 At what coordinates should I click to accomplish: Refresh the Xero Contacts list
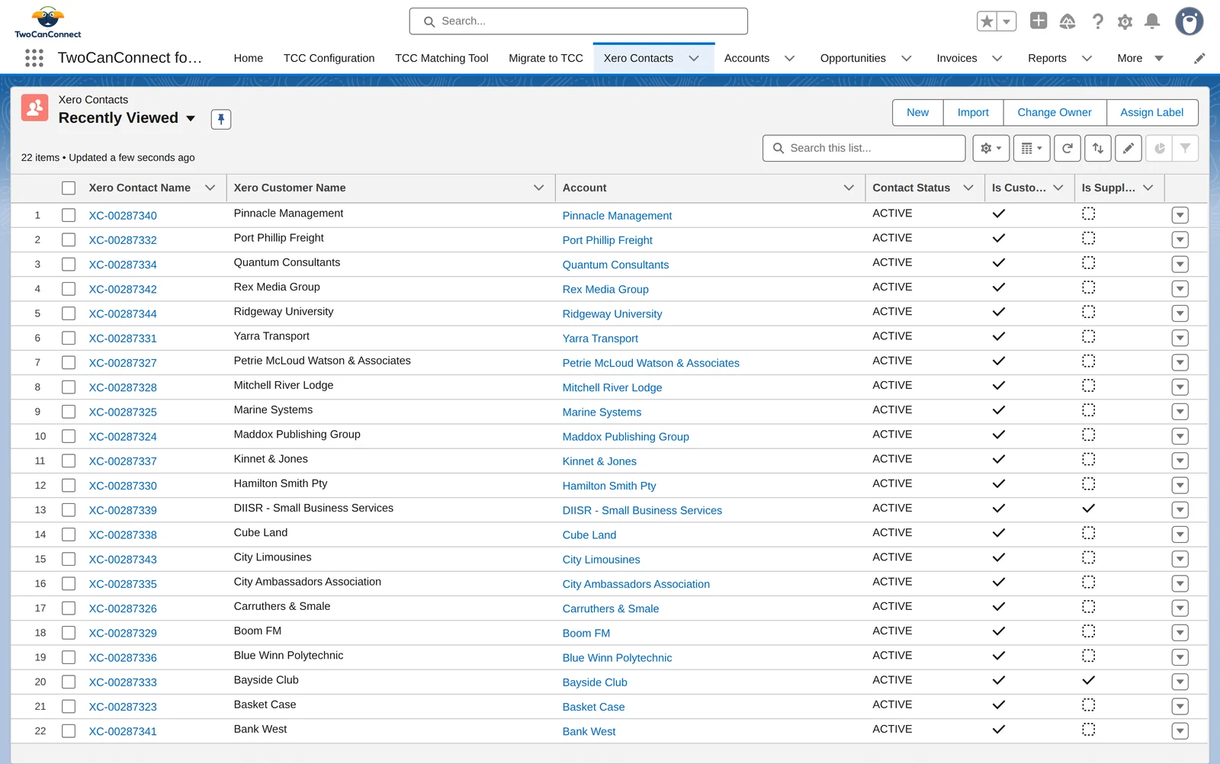pyautogui.click(x=1067, y=148)
